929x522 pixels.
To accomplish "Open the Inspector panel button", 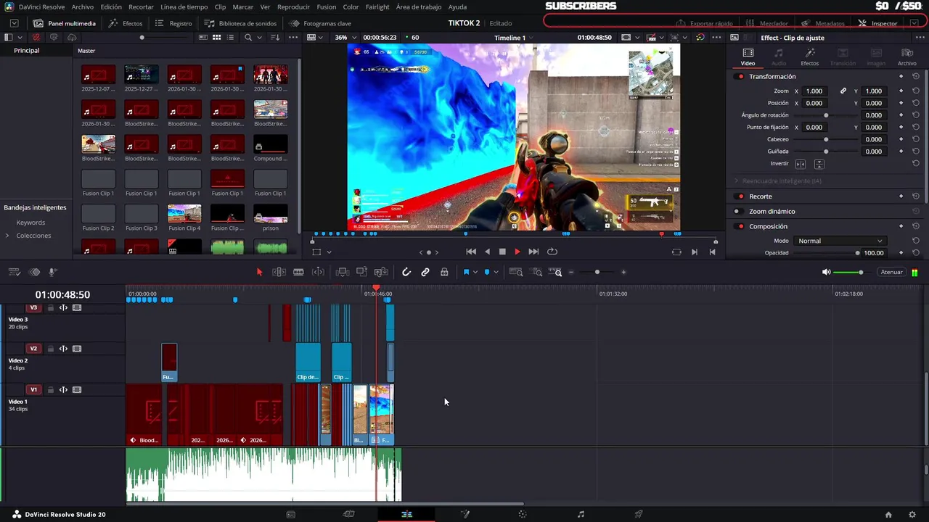I will pyautogui.click(x=878, y=23).
